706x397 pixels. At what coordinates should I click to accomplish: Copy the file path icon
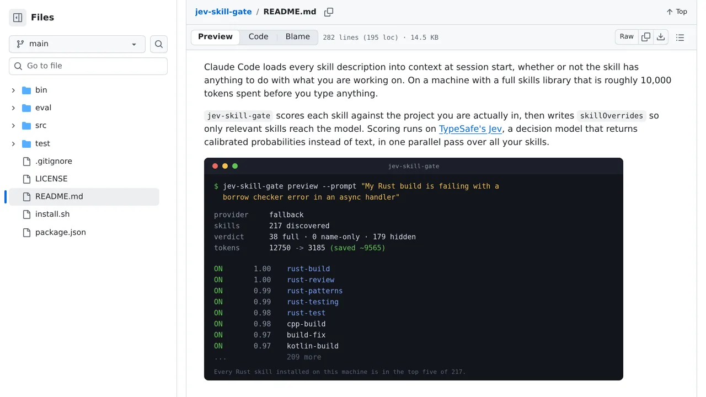329,12
